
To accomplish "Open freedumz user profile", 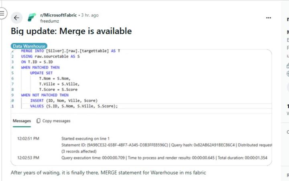I will click(x=50, y=21).
